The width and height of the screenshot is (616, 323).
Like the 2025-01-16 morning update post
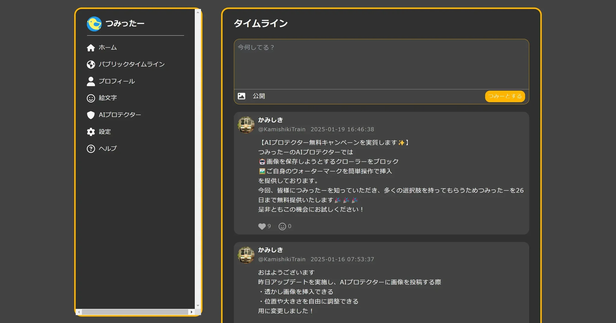261,321
